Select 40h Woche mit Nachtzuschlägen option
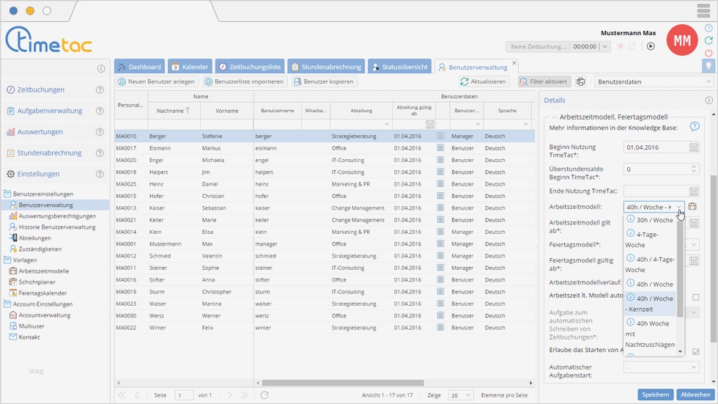The image size is (718, 404). point(651,334)
